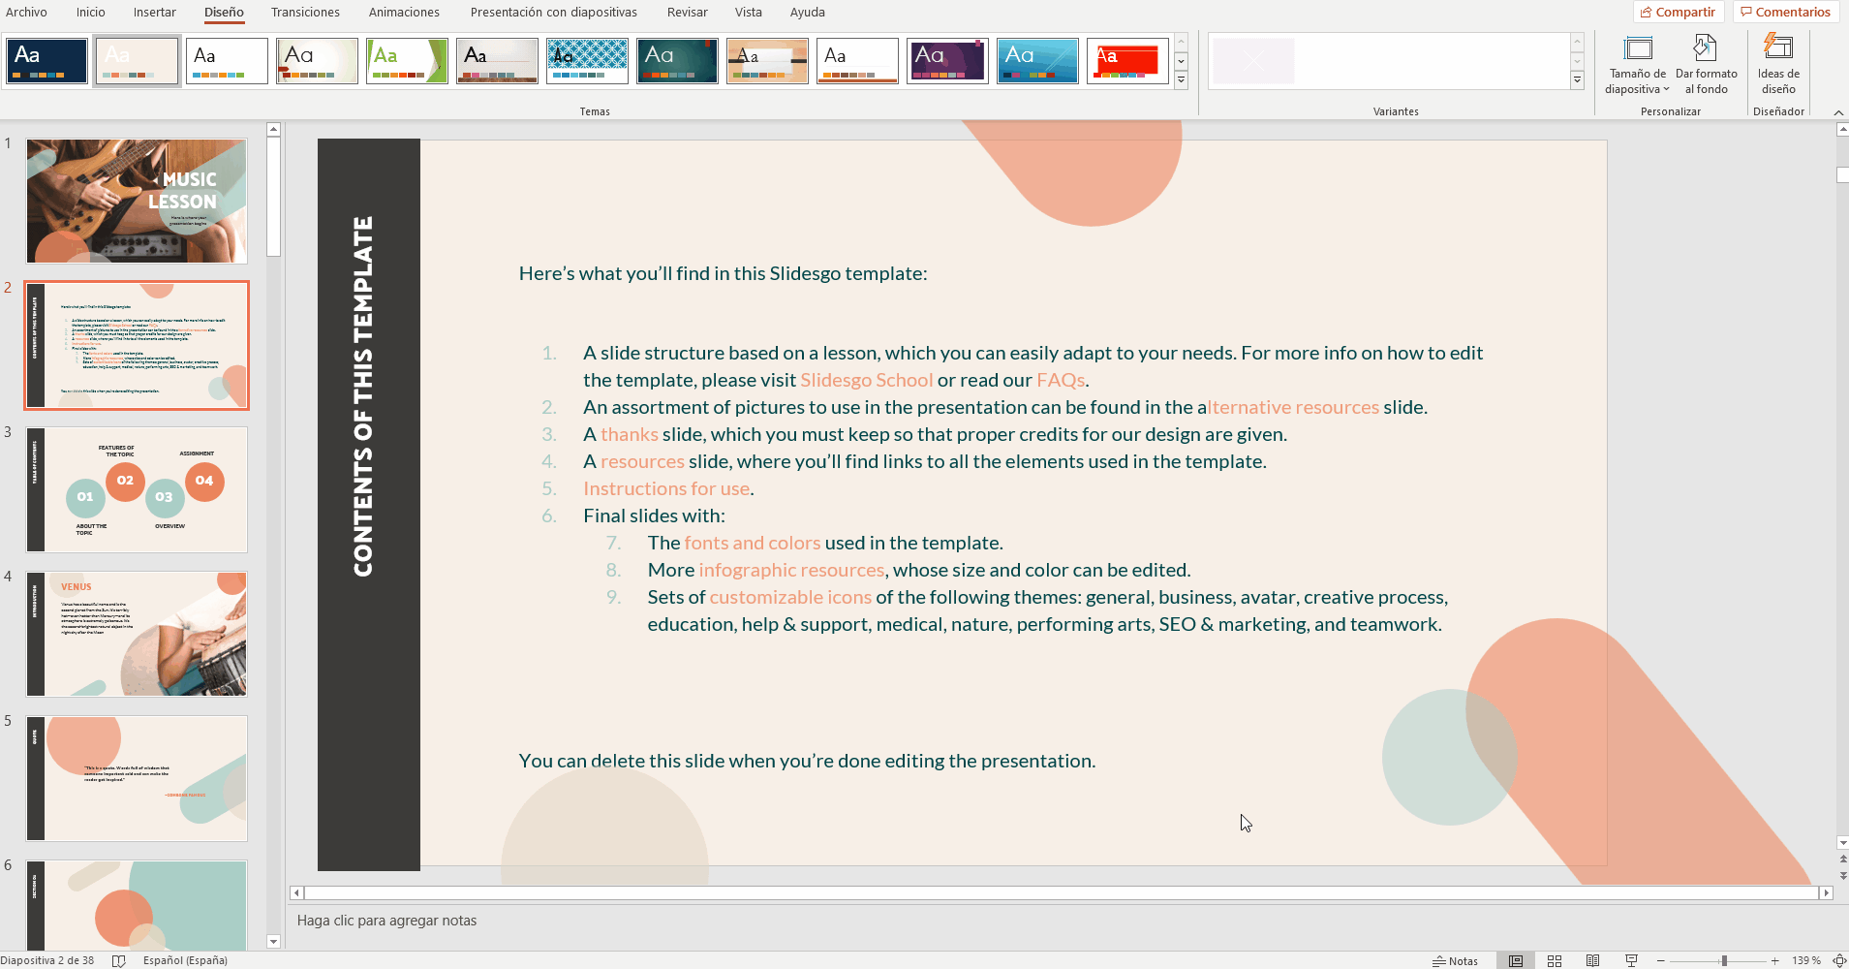Expand the themes gallery (more arrow)
The image size is (1849, 969).
click(1181, 80)
